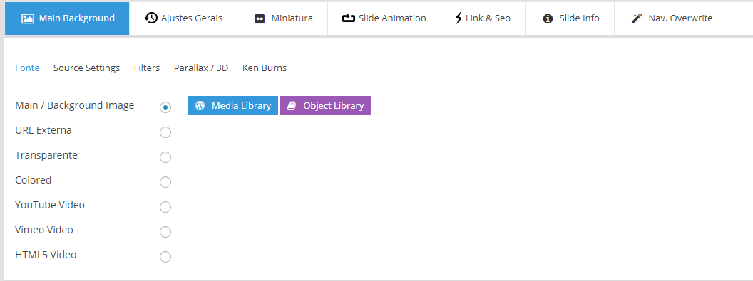This screenshot has height=281, width=753.
Task: Select the YouTube Video radio button
Action: pos(165,207)
